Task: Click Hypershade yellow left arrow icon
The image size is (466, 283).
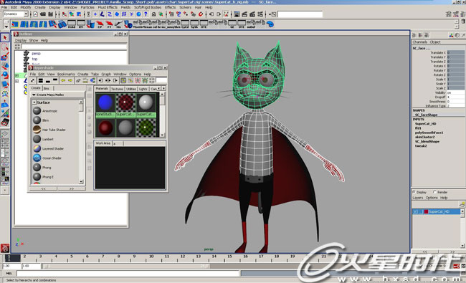Action: (x=63, y=80)
